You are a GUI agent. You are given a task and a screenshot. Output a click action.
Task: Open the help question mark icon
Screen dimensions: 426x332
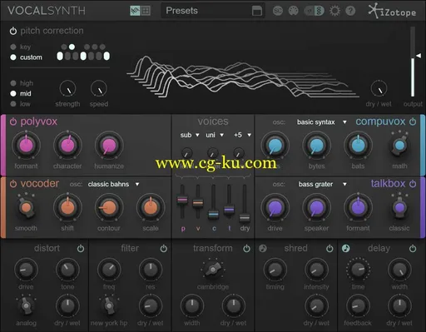pyautogui.click(x=350, y=11)
